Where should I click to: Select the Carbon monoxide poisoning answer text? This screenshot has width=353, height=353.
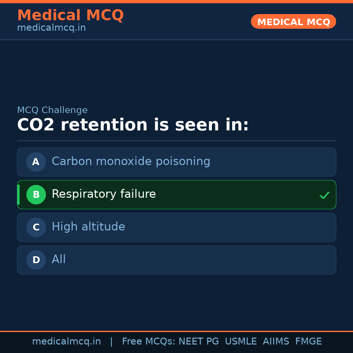click(x=131, y=161)
